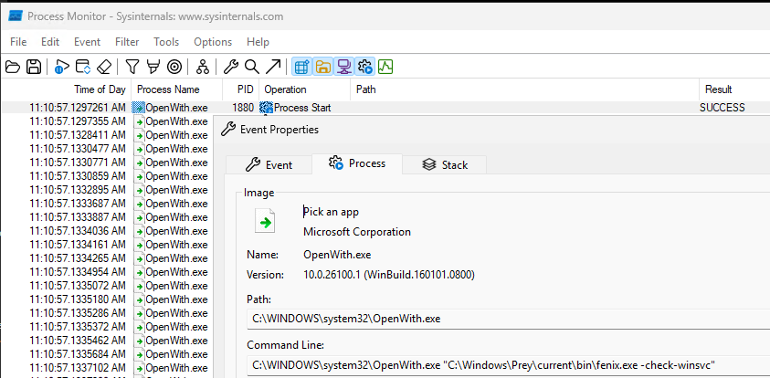The image size is (770, 378).
Task: Select the Process tab
Action: [x=357, y=163]
